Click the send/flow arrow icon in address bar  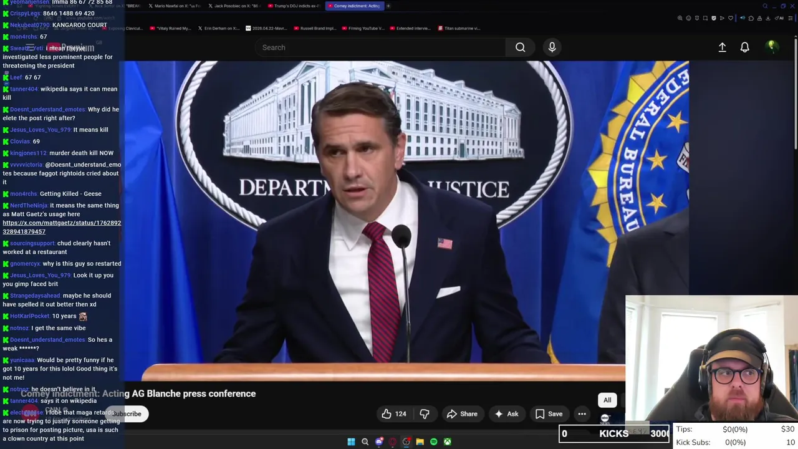[x=722, y=18]
